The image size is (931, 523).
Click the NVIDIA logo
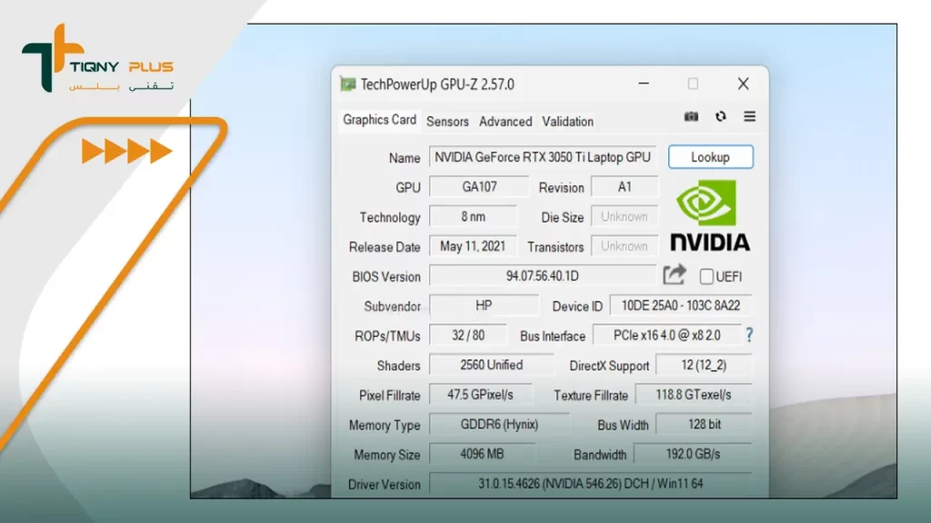click(710, 216)
